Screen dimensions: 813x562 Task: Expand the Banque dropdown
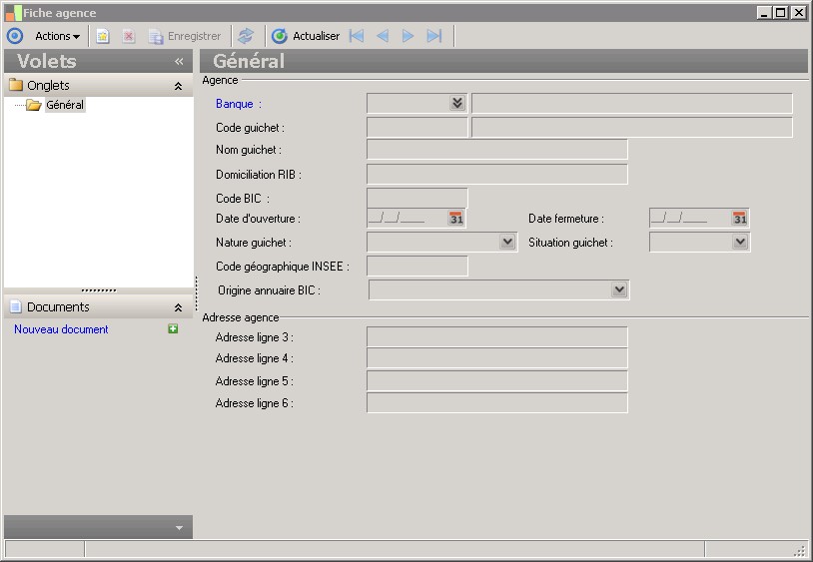point(457,103)
